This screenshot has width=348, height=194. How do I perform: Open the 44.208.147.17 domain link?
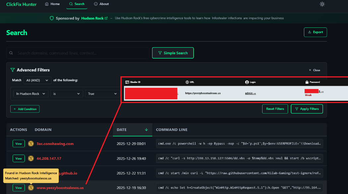[49, 159]
